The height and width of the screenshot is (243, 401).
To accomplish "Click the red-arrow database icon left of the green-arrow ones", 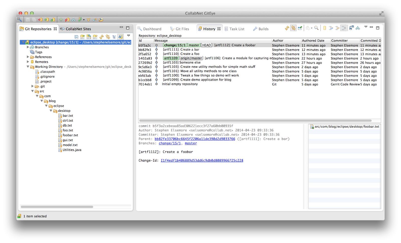I will (x=40, y=20).
